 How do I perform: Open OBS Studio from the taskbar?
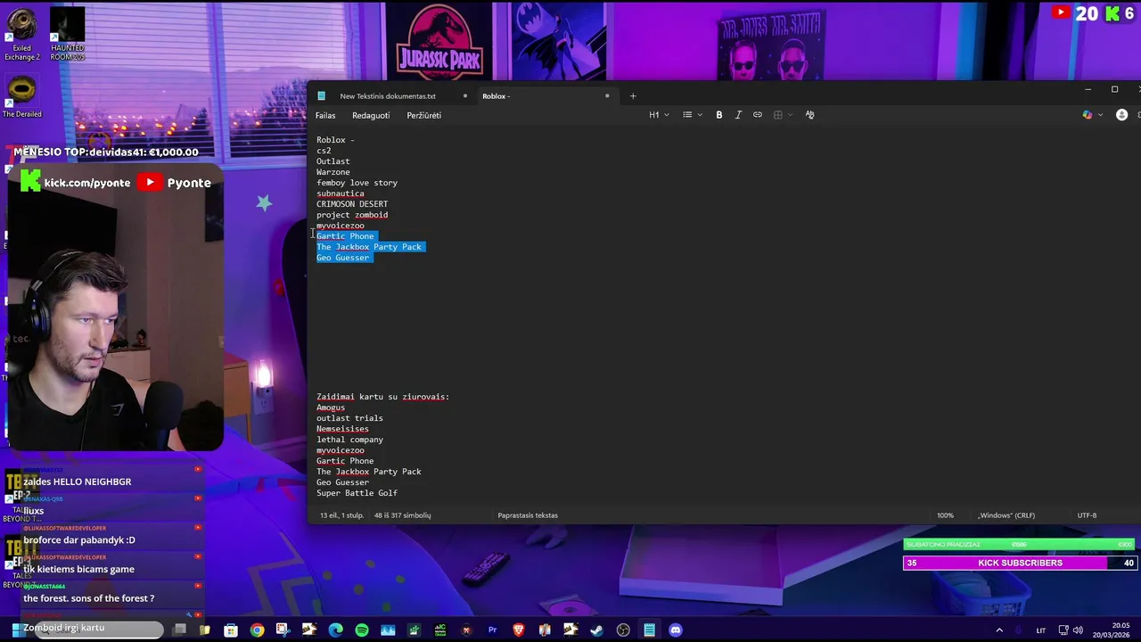[x=623, y=630]
